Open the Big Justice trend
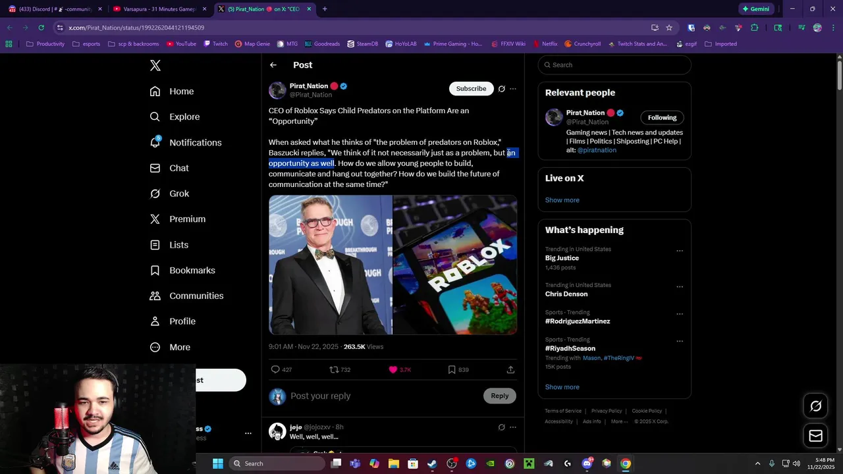Viewport: 843px width, 474px height. click(x=562, y=258)
